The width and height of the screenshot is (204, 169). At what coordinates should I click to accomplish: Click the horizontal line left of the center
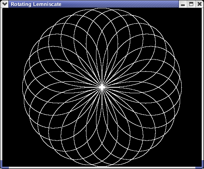click(x=92, y=87)
